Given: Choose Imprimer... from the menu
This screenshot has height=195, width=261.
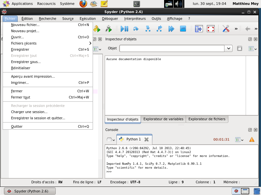Looking at the screenshot, I should (x=48, y=83).
